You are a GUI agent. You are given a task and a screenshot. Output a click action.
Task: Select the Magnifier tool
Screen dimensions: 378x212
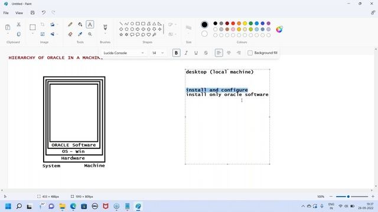90,34
